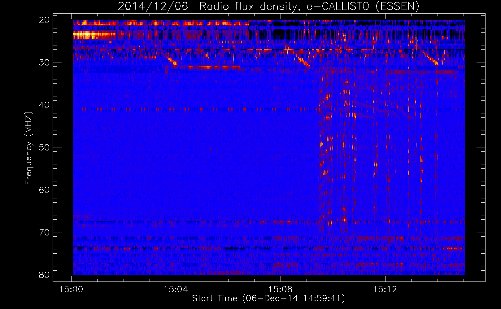Screen dimensions: 501x309
Task: Click the 60 MHz frequency tick label
Action: (44, 190)
